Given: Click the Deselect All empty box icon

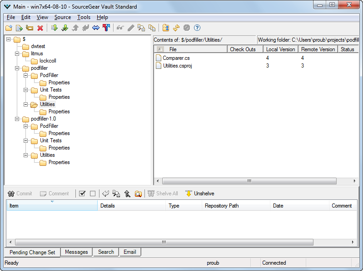Looking at the screenshot, I should (93, 194).
